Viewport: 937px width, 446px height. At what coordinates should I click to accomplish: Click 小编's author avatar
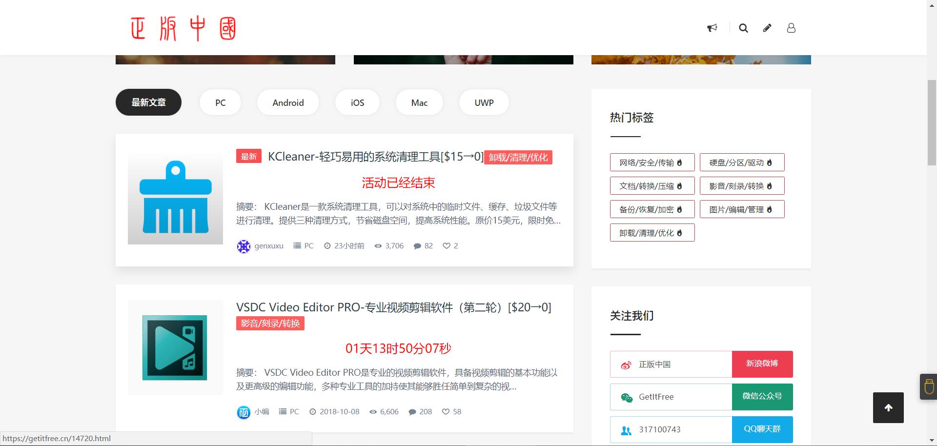[244, 412]
